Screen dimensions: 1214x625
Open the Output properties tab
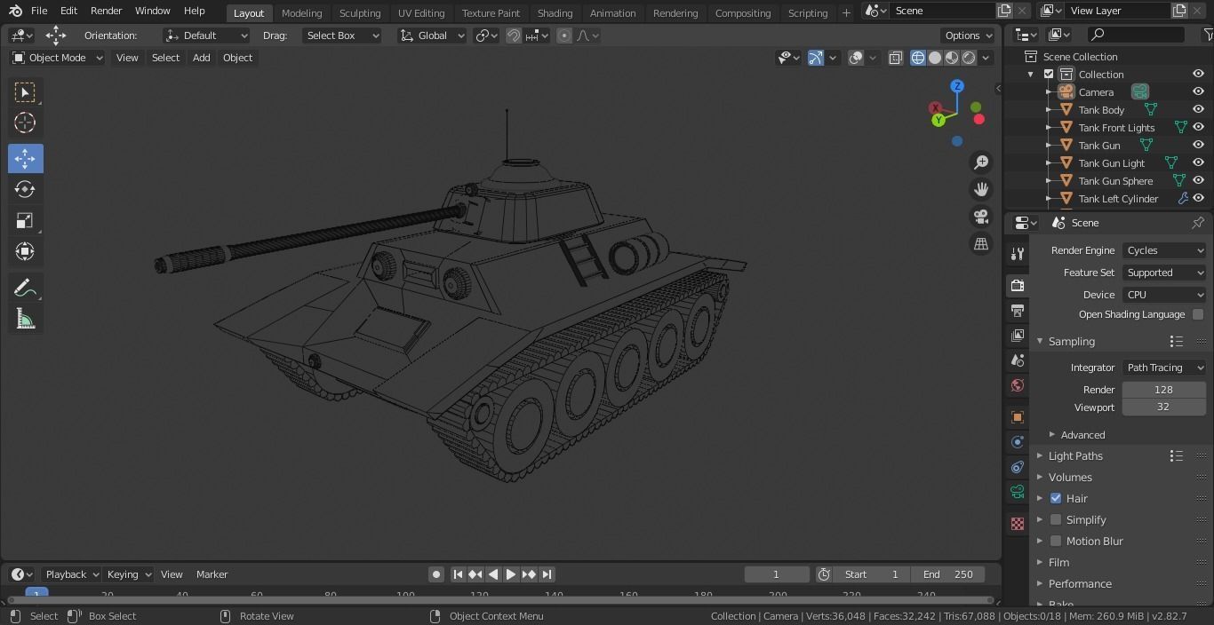[x=1018, y=311]
